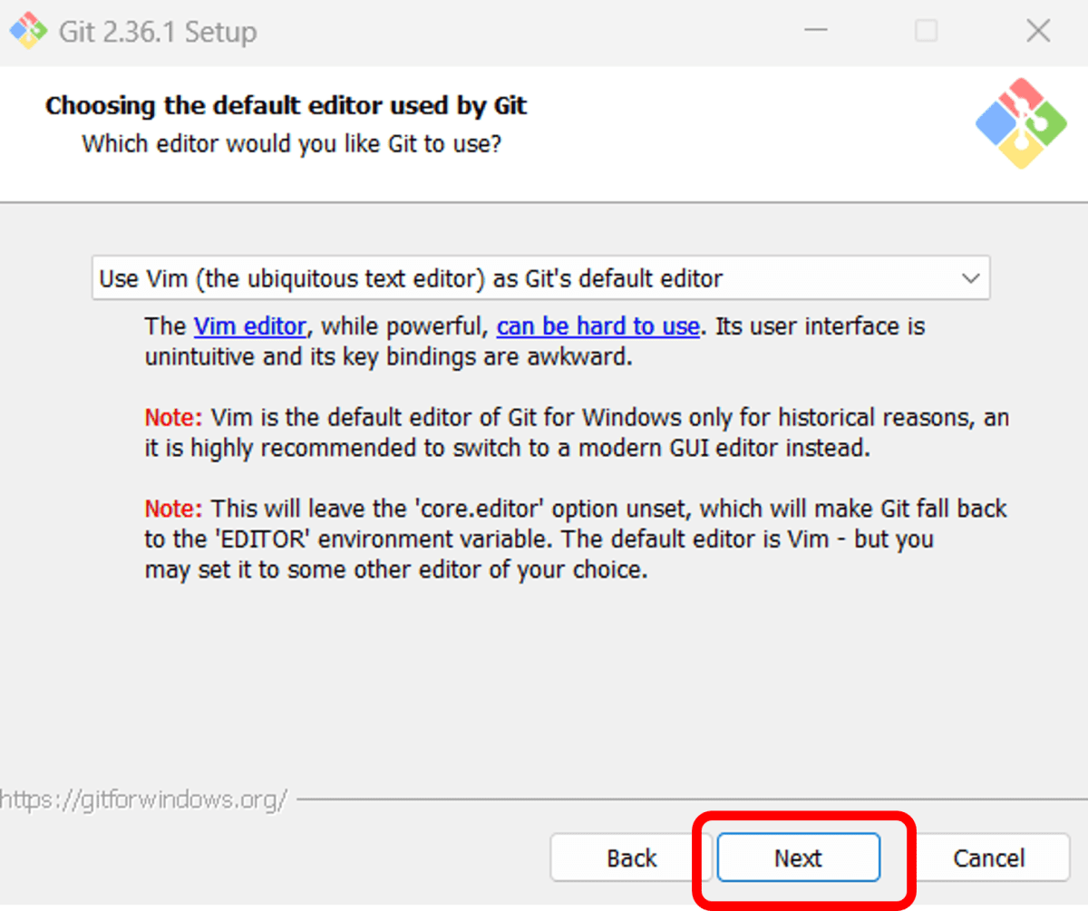Image resolution: width=1088 pixels, height=911 pixels.
Task: Click the disabled maximize window button
Action: [x=926, y=32]
